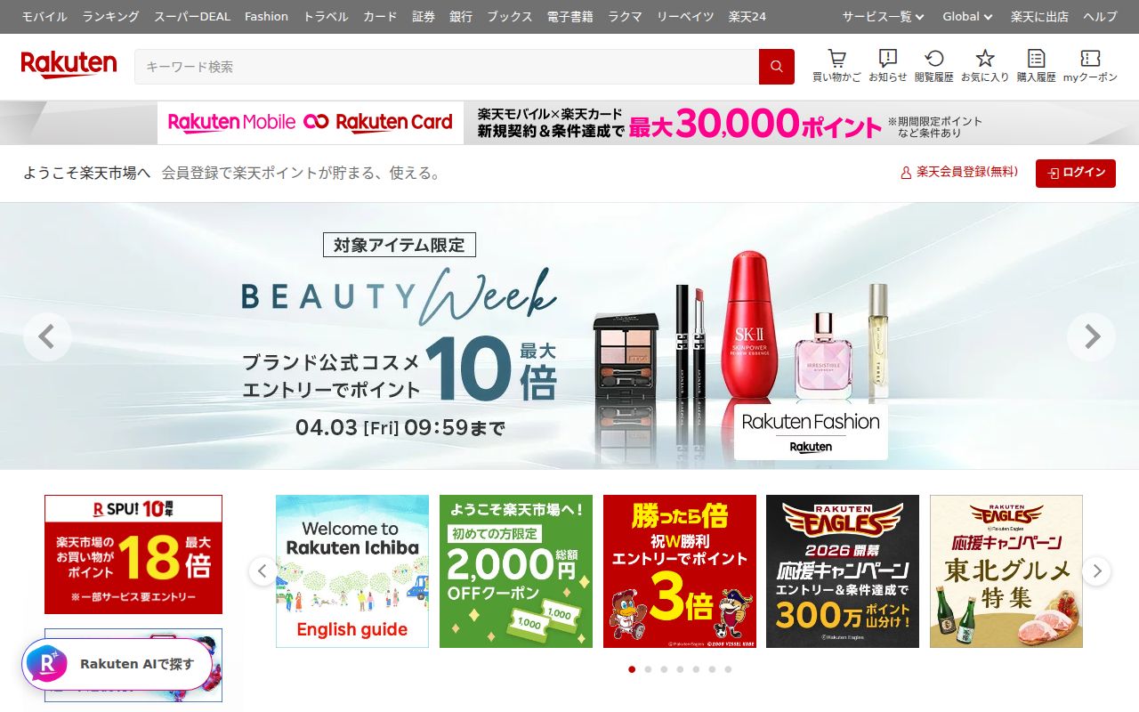Open the 2,000円 OFFクーポン card
Image resolution: width=1139 pixels, height=712 pixels.
coord(516,571)
